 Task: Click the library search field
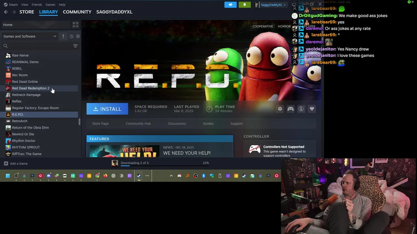37,46
